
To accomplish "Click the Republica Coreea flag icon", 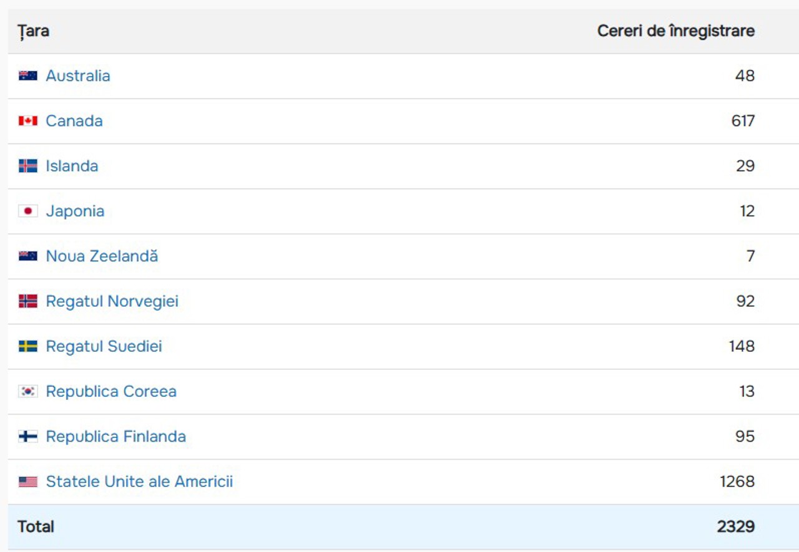I will pyautogui.click(x=27, y=392).
